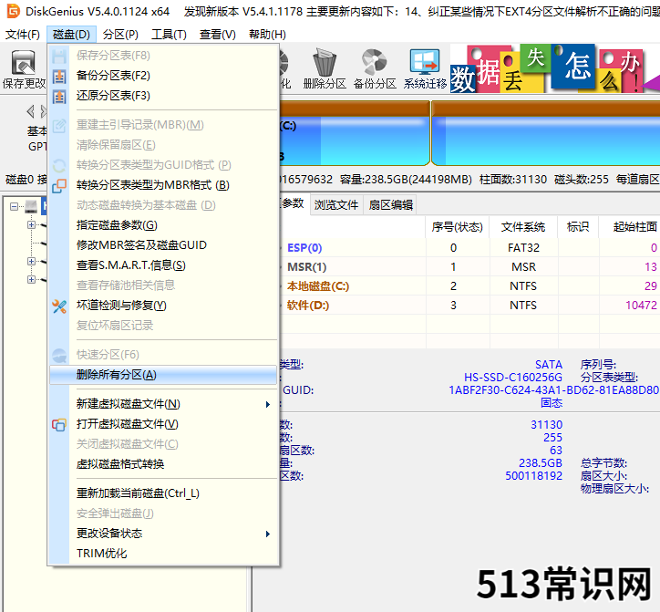Click the start cylinder value 10472
660x612 pixels.
click(641, 306)
